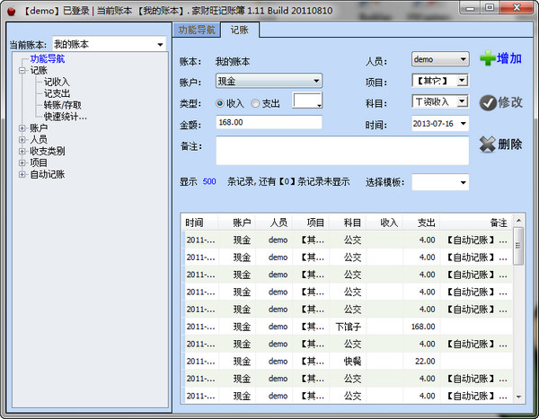Image resolution: width=539 pixels, height=419 pixels.
Task: Click the red apple app icon
Action: point(12,11)
